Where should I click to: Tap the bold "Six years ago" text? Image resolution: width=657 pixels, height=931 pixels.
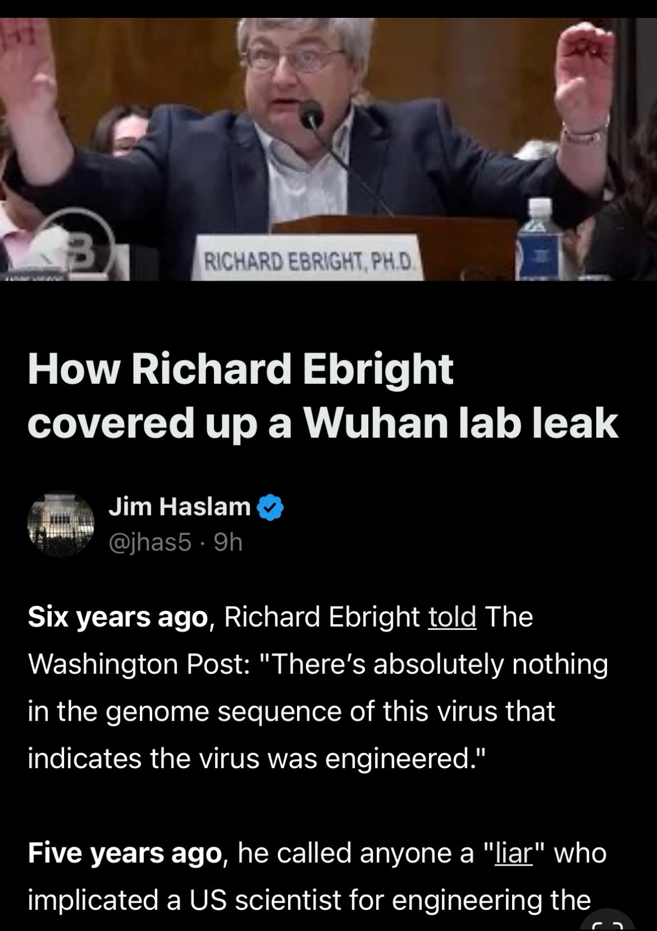tap(118, 618)
